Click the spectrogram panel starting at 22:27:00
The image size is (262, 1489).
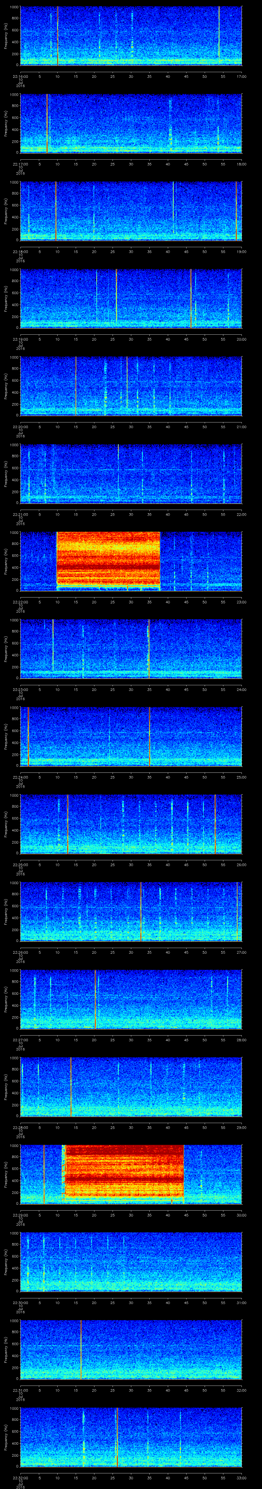click(131, 999)
